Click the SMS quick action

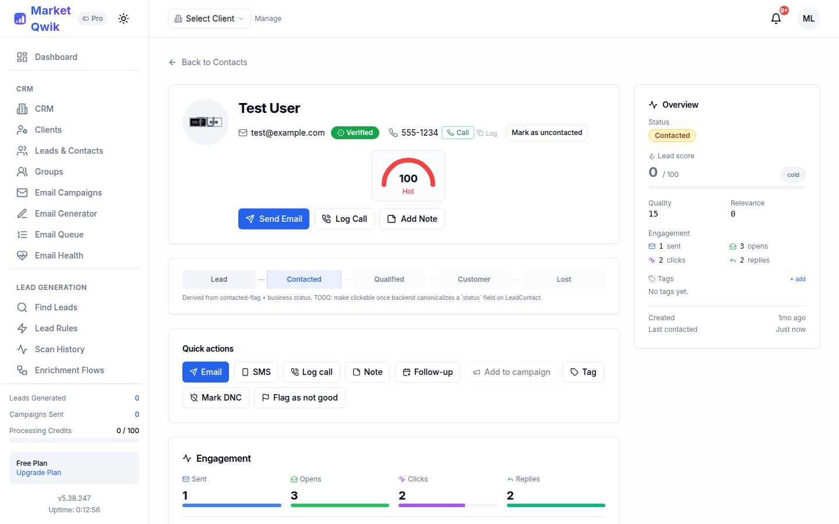[x=256, y=372]
